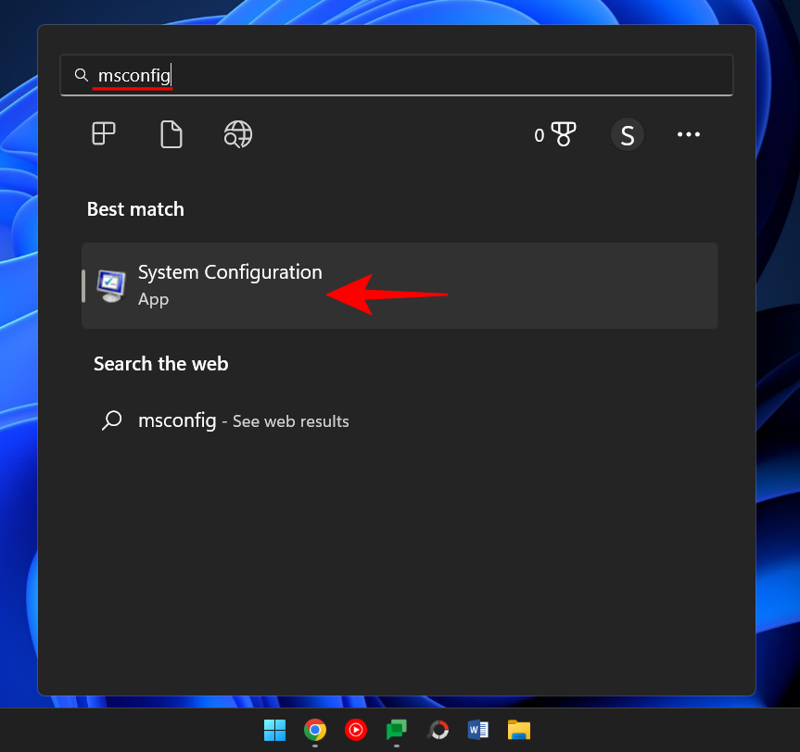The height and width of the screenshot is (752, 800).
Task: Select the Documents search filter icon
Action: 171,134
